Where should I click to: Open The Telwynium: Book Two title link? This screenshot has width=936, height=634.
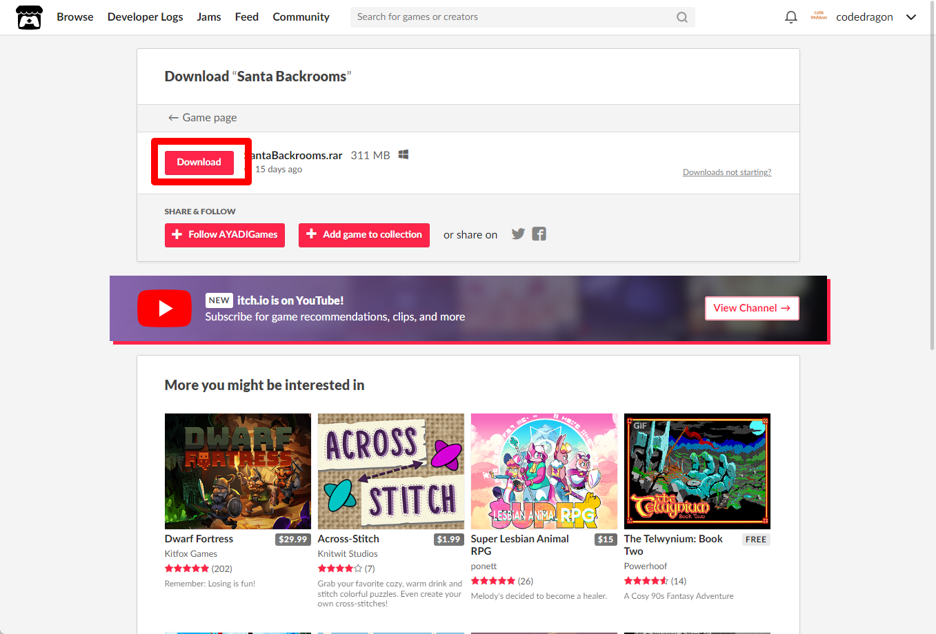(673, 545)
